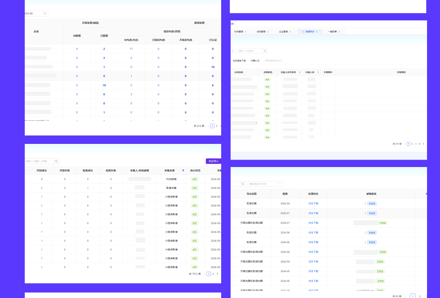Click search icon beside company name input
This screenshot has height=298, width=440.
pos(265,51)
